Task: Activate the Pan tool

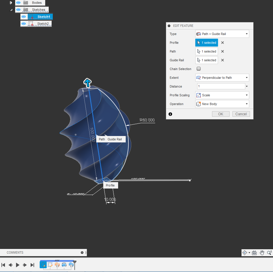Action: pyautogui.click(x=261, y=253)
